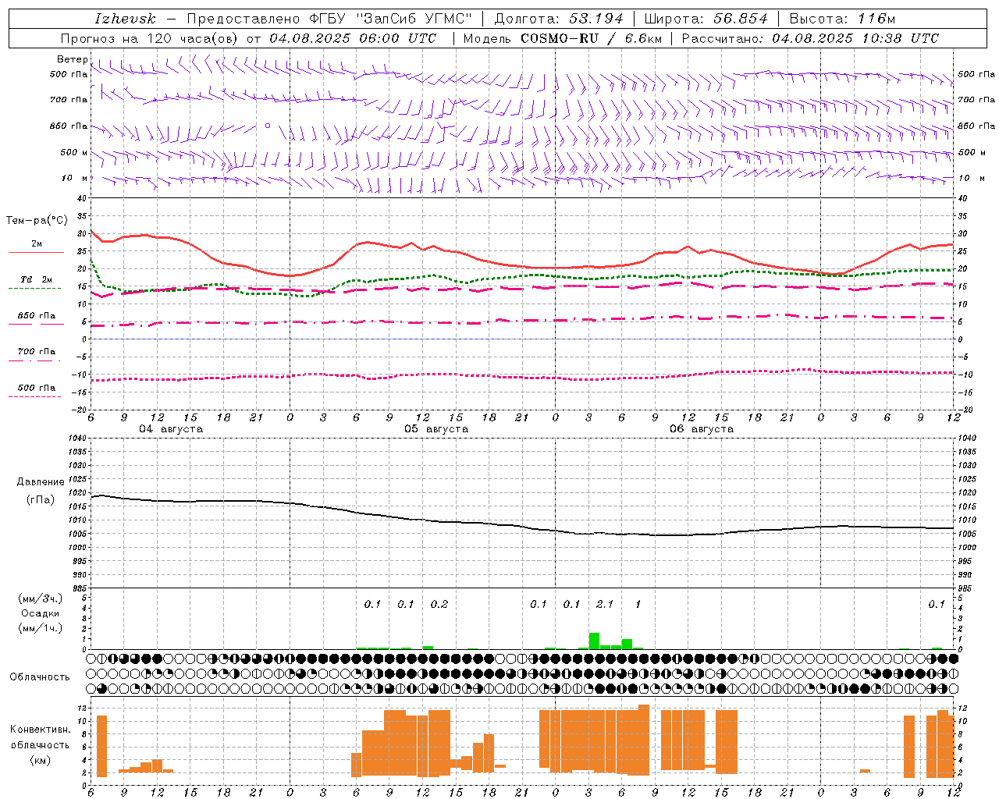Click the Ветер wind panel label
This screenshot has width=999, height=799.
tap(72, 59)
